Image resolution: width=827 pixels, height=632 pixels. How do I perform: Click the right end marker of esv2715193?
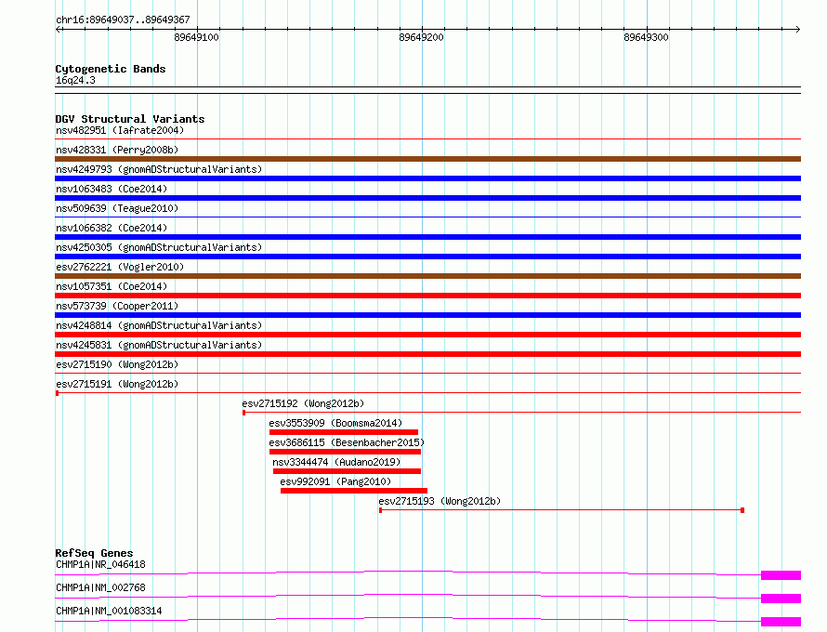coord(742,510)
